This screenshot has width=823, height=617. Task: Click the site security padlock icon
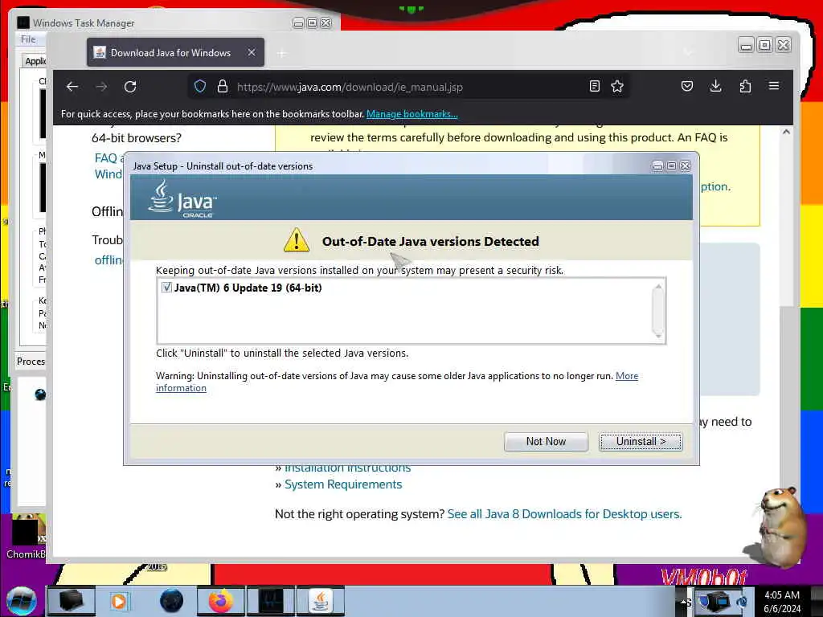pos(223,87)
